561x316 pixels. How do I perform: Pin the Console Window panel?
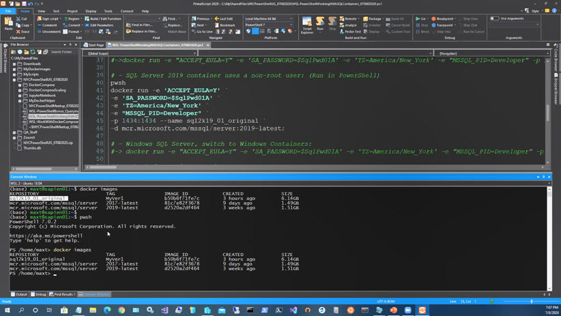coord(543,177)
